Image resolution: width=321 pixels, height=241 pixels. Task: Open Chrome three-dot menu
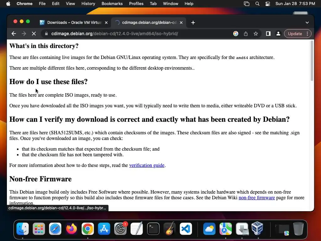click(x=307, y=34)
